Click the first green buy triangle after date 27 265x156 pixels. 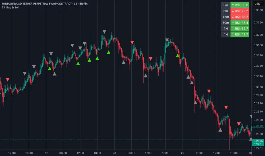pos(49,68)
